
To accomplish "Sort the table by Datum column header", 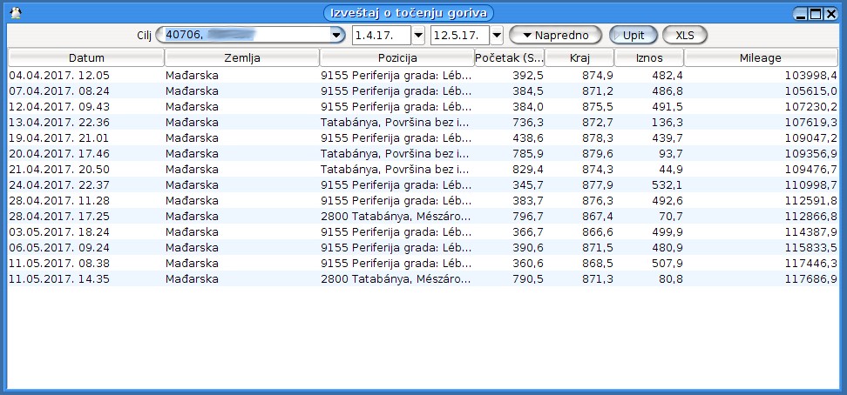I will click(x=86, y=57).
